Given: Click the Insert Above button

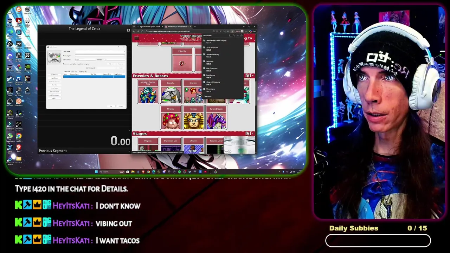Looking at the screenshot, I should point(54,74).
